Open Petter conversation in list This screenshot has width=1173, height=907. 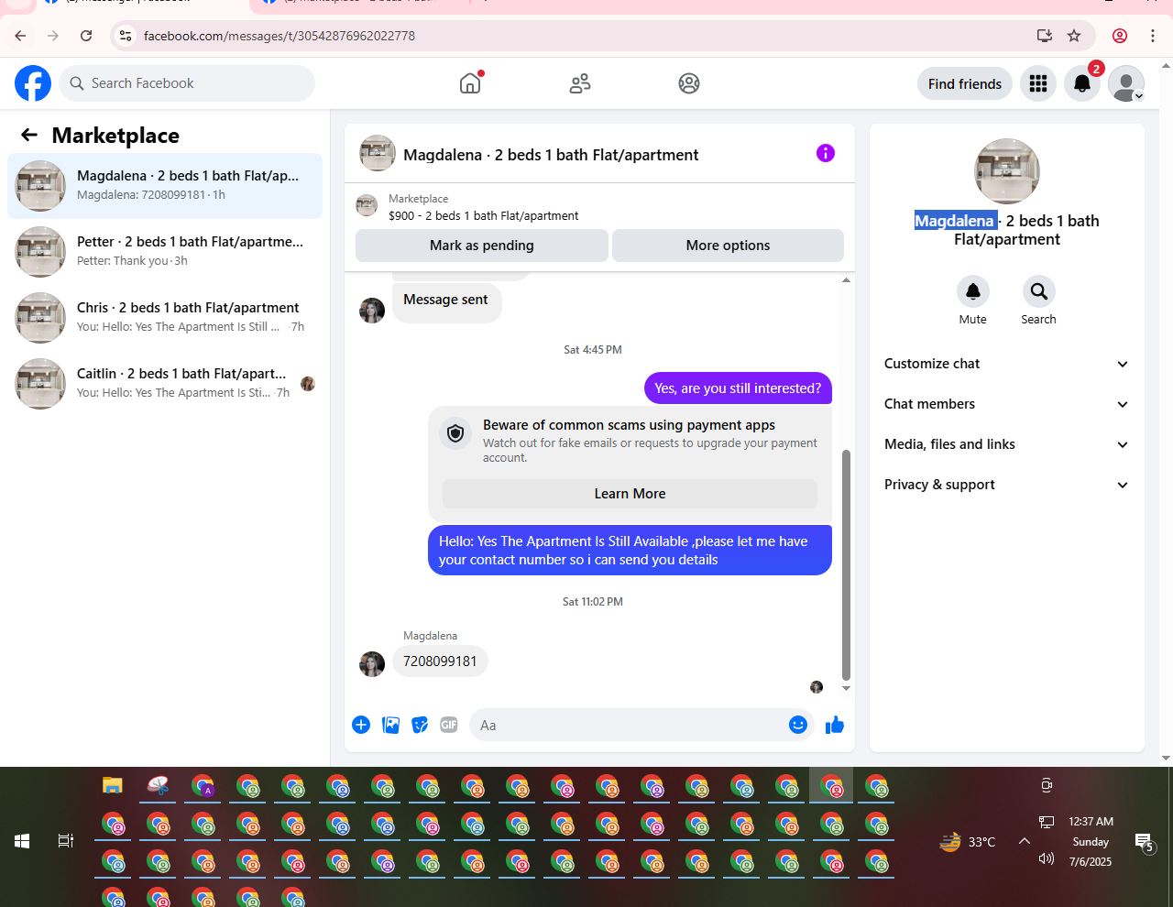pos(165,252)
